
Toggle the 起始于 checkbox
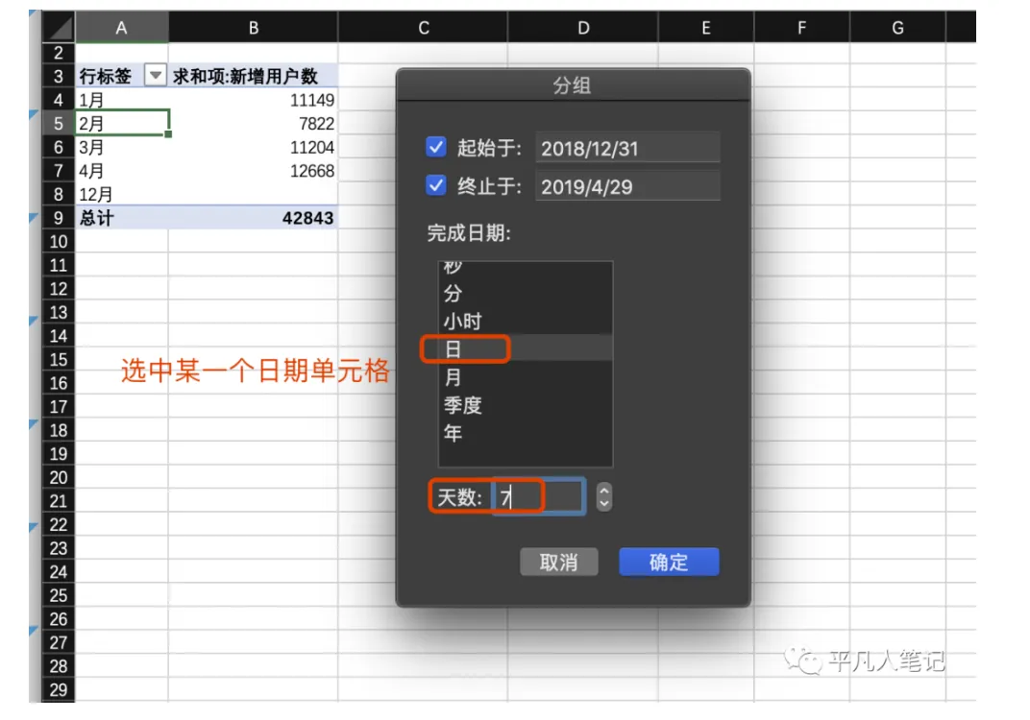(435, 146)
